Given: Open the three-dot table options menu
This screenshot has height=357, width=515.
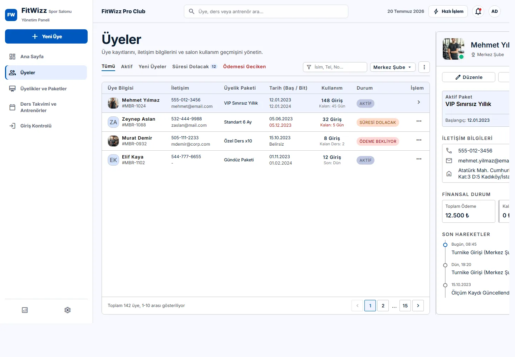Looking at the screenshot, I should (424, 67).
